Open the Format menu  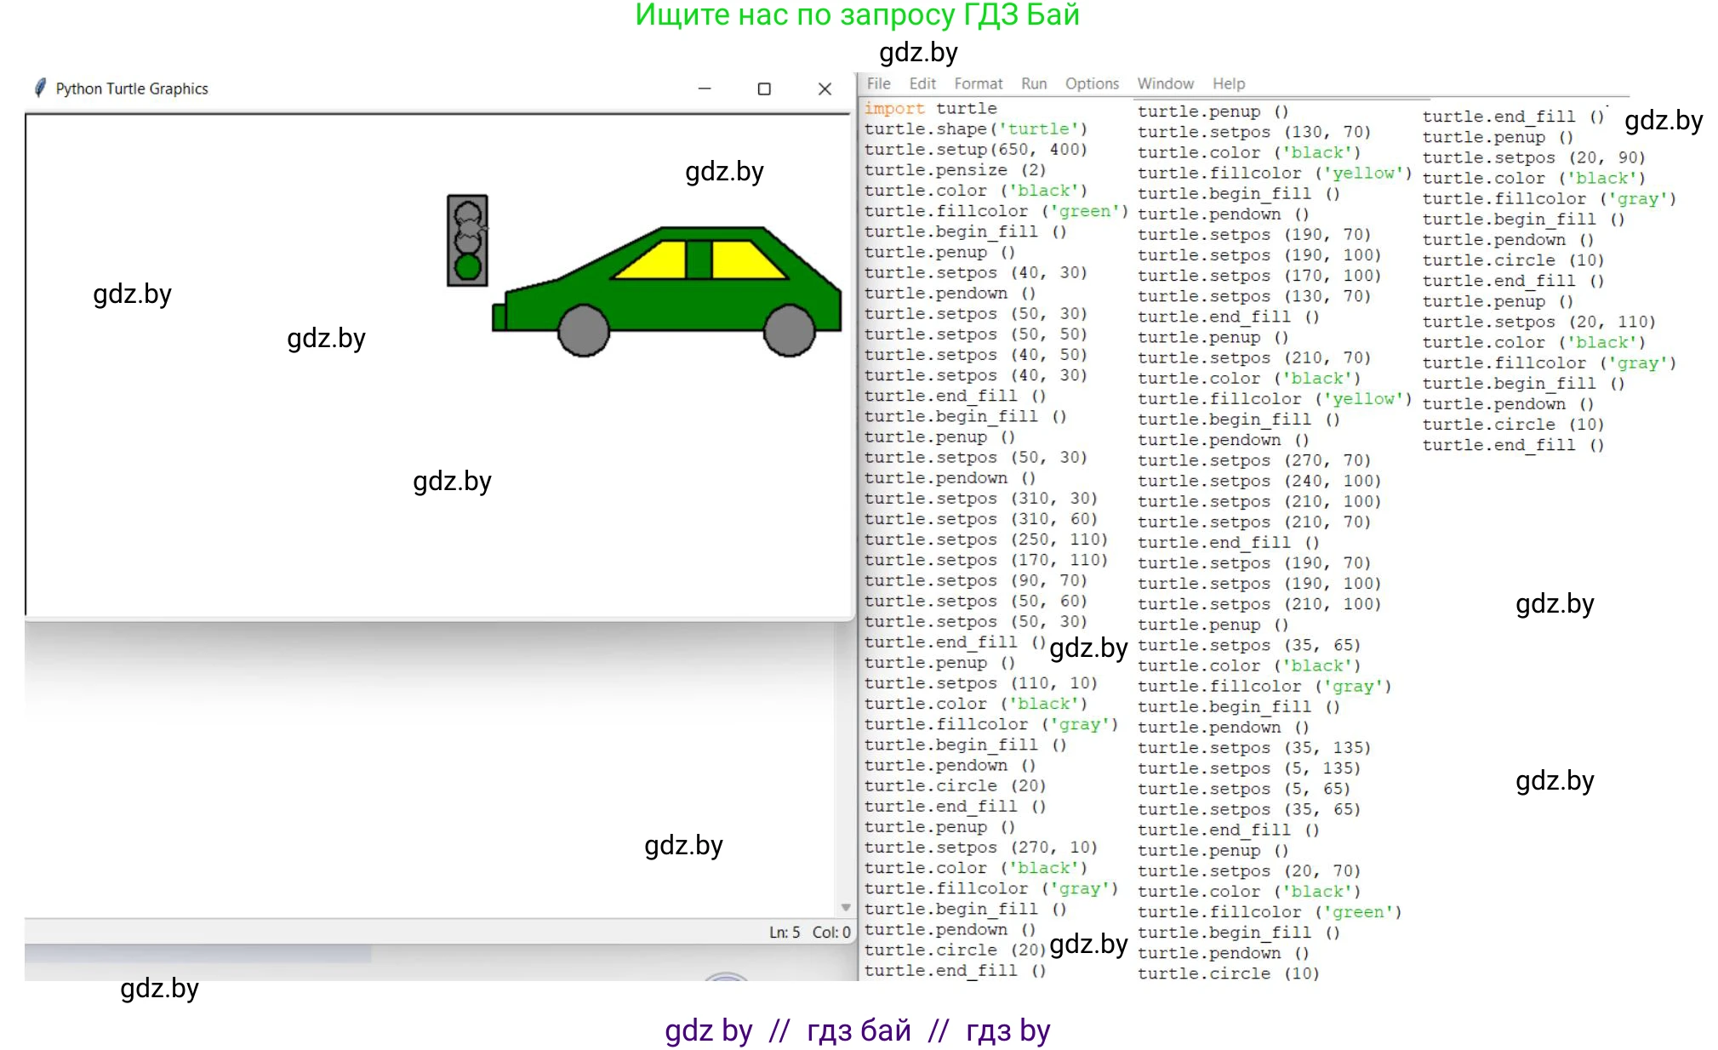(978, 83)
